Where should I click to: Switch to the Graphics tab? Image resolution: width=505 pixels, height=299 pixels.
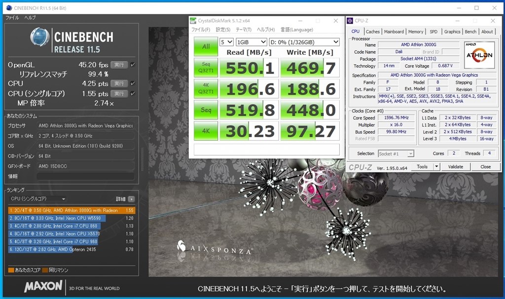coord(452,32)
